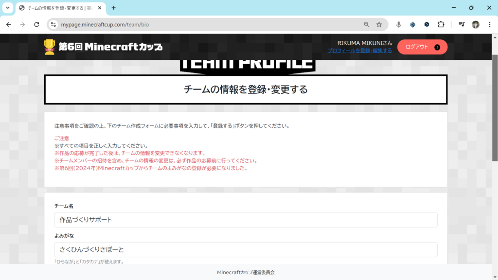Open the Chrome profile avatar

476,24
